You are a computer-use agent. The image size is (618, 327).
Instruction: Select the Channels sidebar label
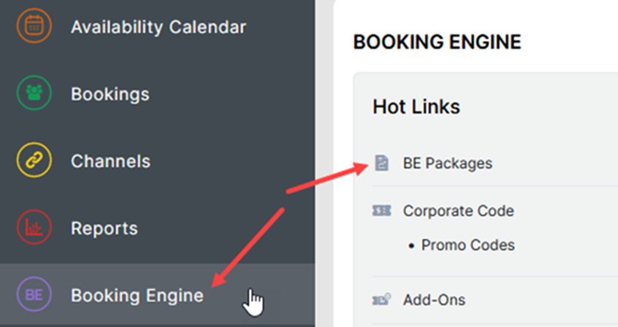[x=110, y=161]
